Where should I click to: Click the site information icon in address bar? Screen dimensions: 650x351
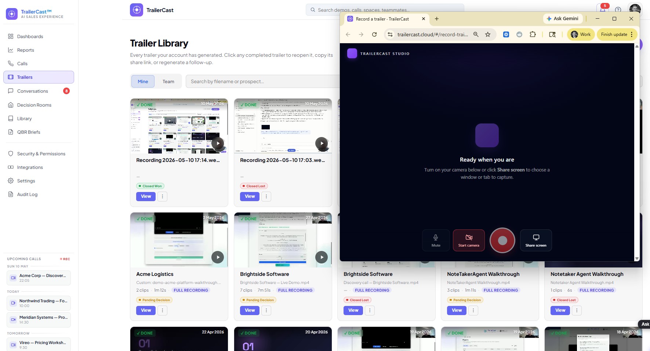click(x=390, y=34)
